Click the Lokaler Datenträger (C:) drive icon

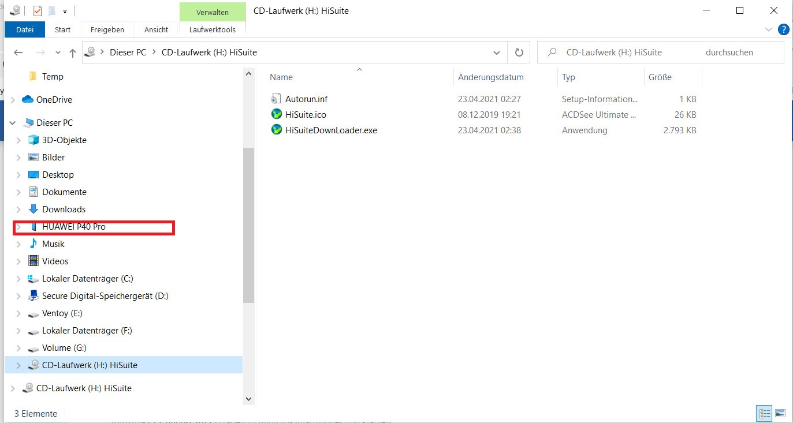tap(33, 279)
